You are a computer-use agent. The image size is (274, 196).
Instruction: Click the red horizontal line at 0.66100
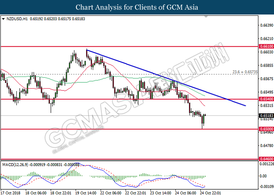pyautogui.click(x=129, y=47)
